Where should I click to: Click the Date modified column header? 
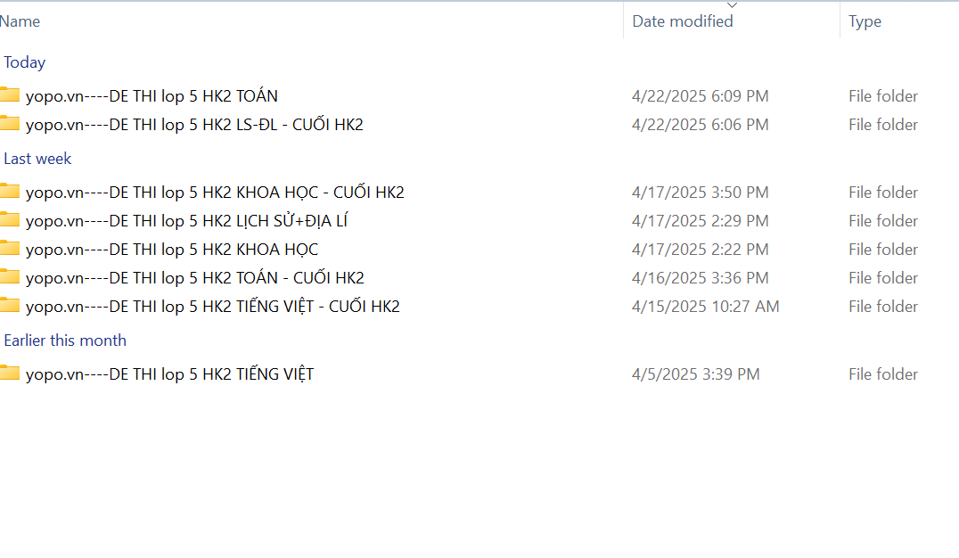tap(683, 21)
